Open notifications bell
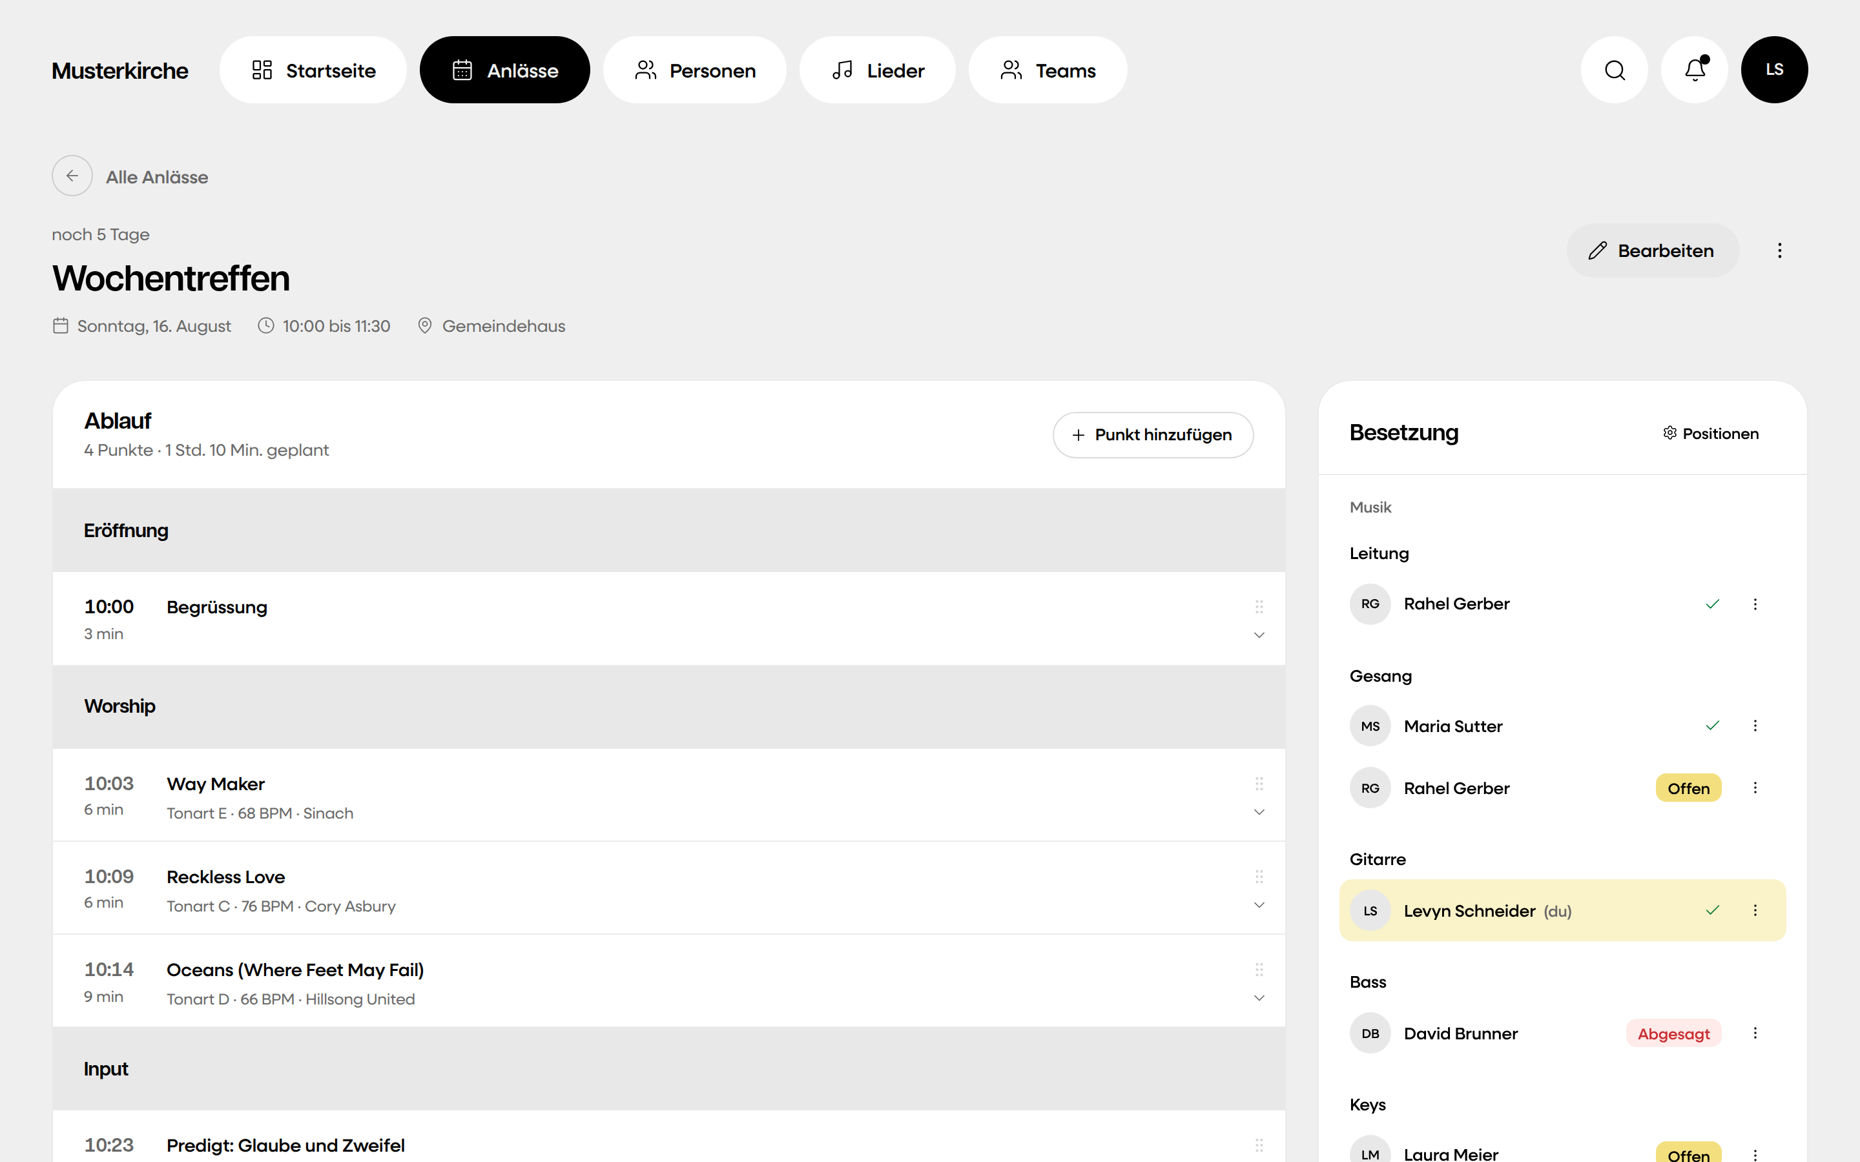The height and width of the screenshot is (1162, 1860). [x=1695, y=70]
